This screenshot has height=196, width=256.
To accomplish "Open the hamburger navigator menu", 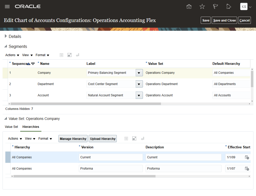I will [x=7, y=7].
